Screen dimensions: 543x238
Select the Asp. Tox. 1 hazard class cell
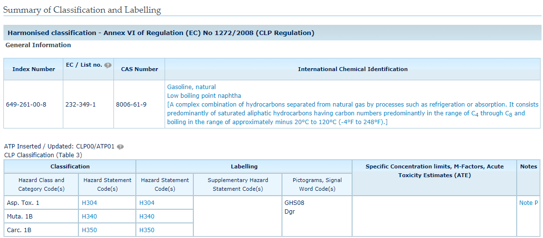23,203
